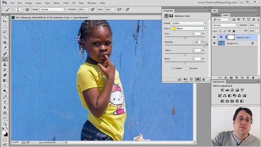This screenshot has height=147, width=261.
Task: Select the Horizontal Type tool
Action: tap(5, 102)
